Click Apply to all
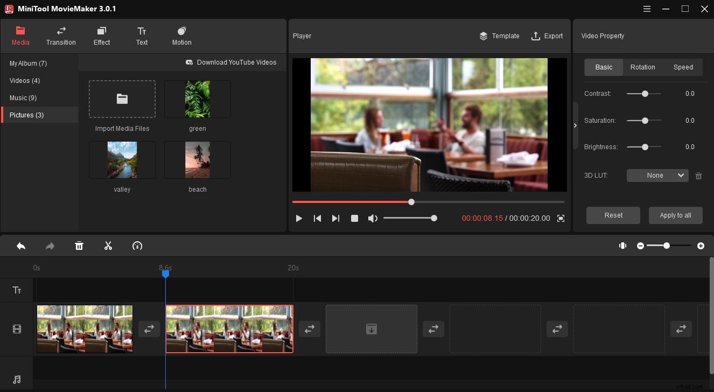This screenshot has height=392, width=714. click(x=675, y=215)
